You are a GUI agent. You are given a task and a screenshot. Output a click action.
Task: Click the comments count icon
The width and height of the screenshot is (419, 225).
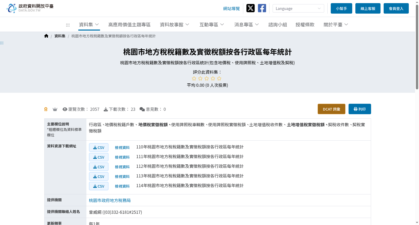142,109
